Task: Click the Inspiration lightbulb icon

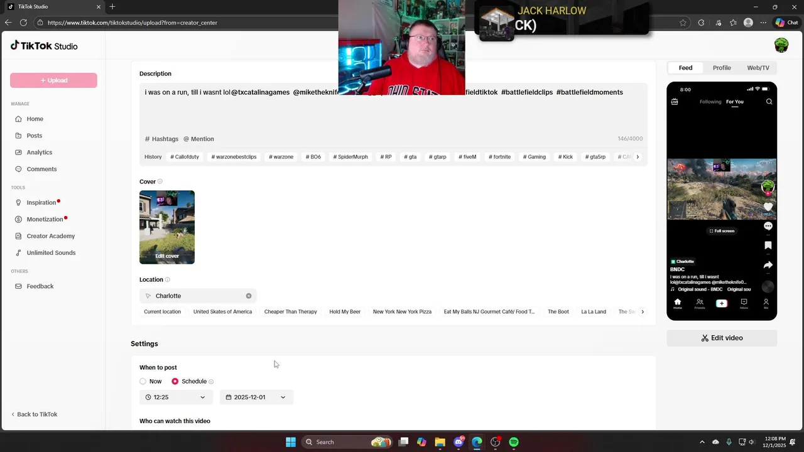Action: pyautogui.click(x=19, y=203)
